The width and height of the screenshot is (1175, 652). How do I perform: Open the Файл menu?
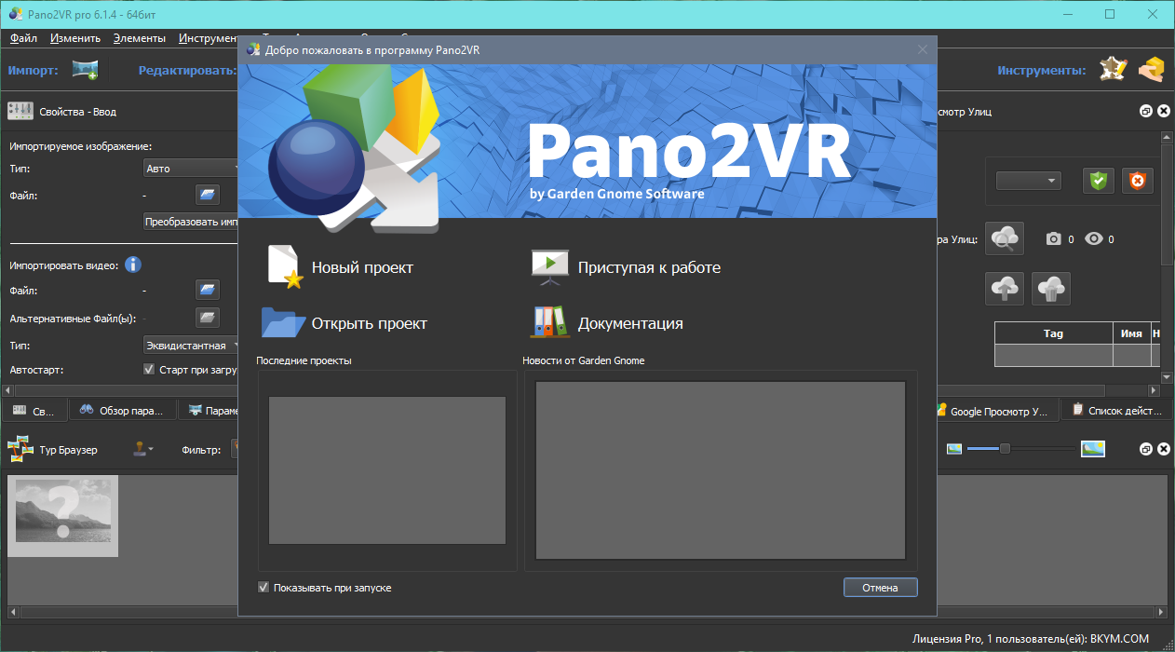coord(23,38)
